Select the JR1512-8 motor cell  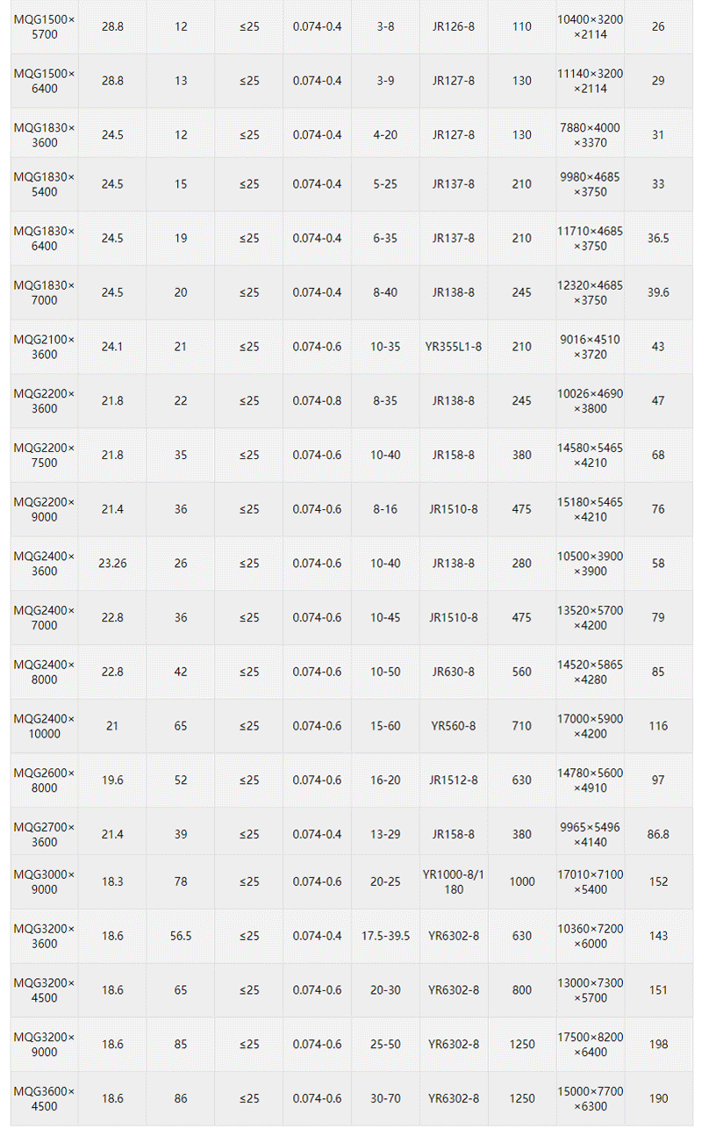[x=453, y=780]
